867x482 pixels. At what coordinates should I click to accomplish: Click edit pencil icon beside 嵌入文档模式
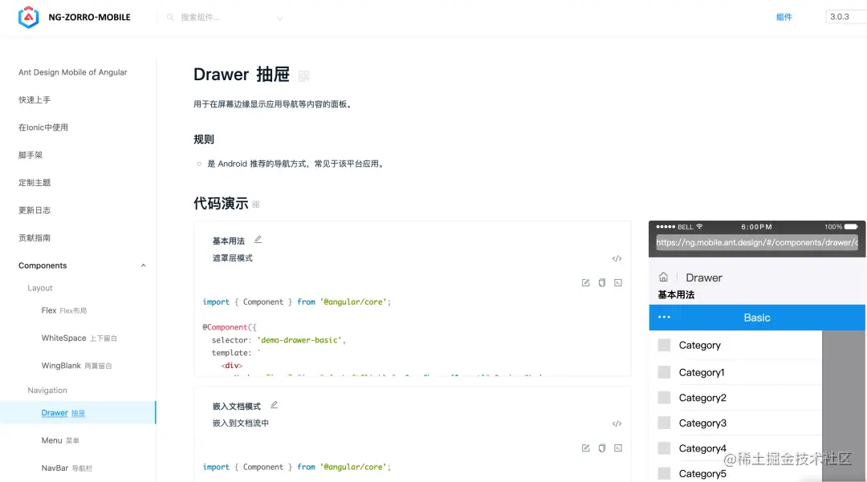(274, 405)
